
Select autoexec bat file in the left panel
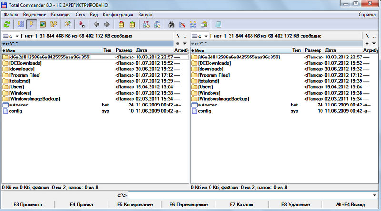[x=95, y=105]
